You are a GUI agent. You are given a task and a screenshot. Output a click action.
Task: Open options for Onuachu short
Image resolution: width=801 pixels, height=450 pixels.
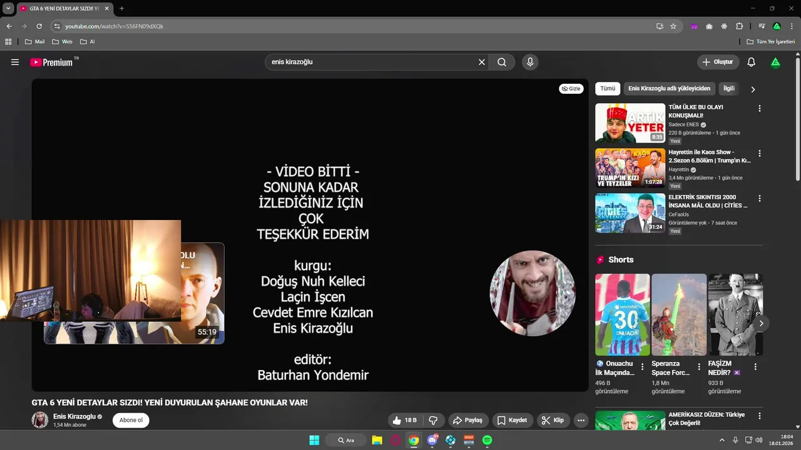tap(642, 367)
